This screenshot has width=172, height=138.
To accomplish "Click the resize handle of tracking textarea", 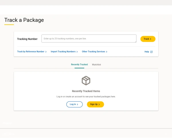I will coord(136,42).
